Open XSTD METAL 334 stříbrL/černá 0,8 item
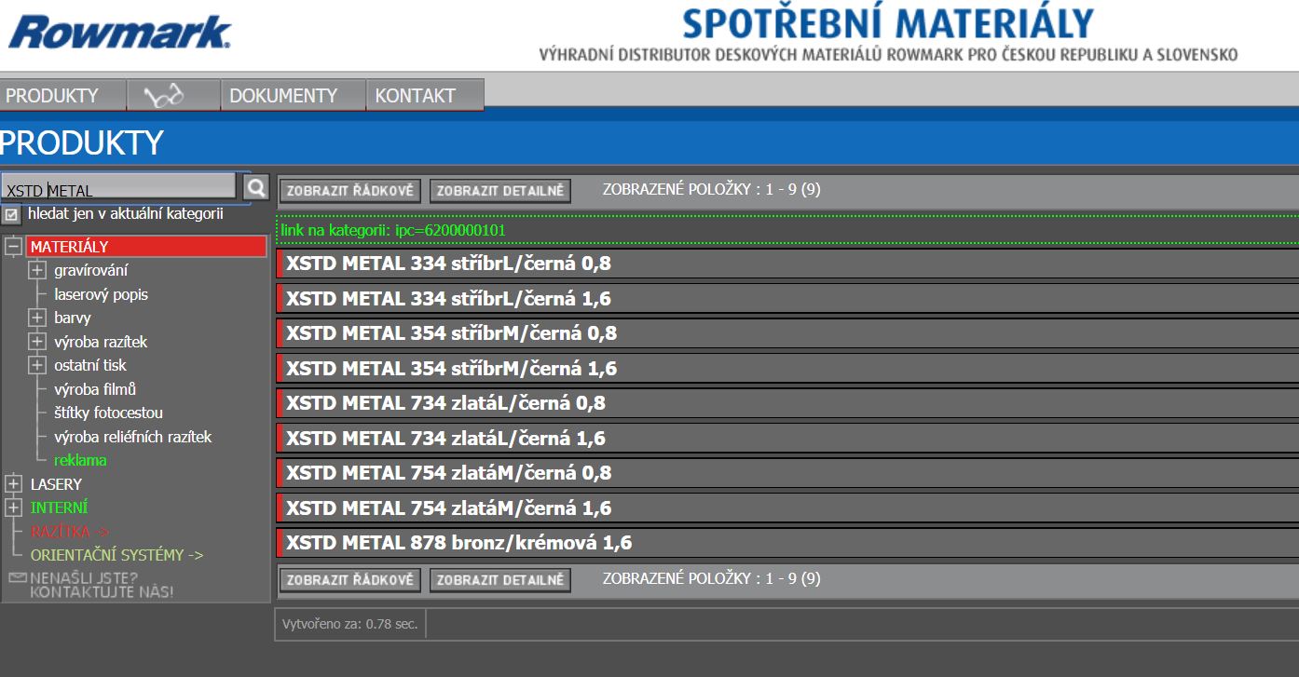Viewport: 1299px width, 677px height. pyautogui.click(x=448, y=264)
